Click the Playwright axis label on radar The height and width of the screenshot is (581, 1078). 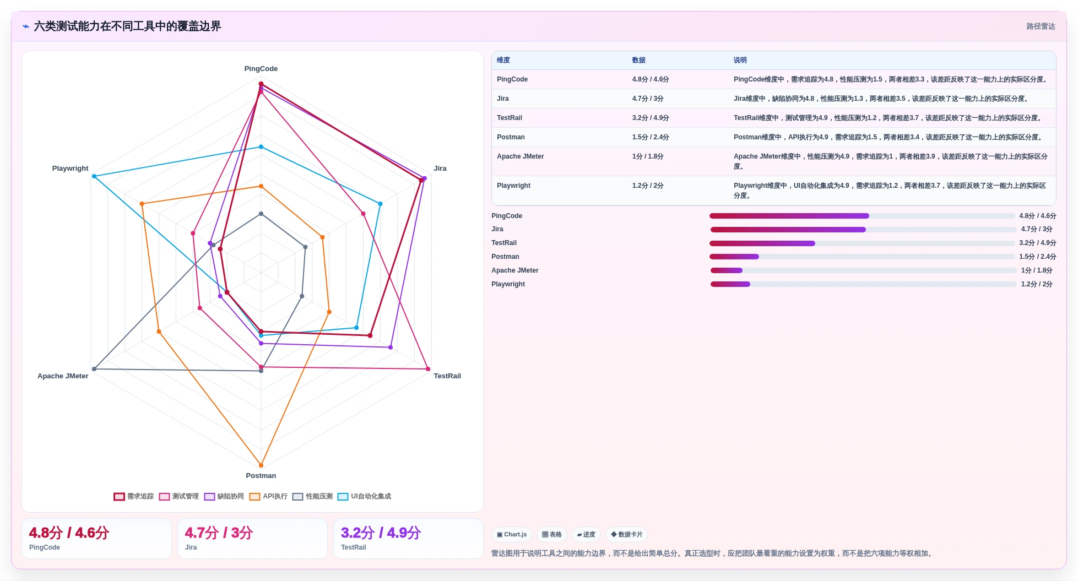pyautogui.click(x=70, y=169)
